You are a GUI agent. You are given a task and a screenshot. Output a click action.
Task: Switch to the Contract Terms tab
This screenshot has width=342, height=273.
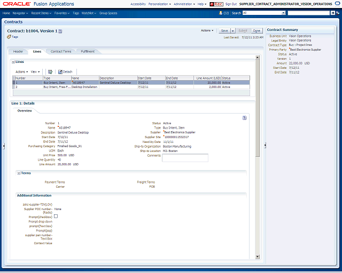point(61,51)
